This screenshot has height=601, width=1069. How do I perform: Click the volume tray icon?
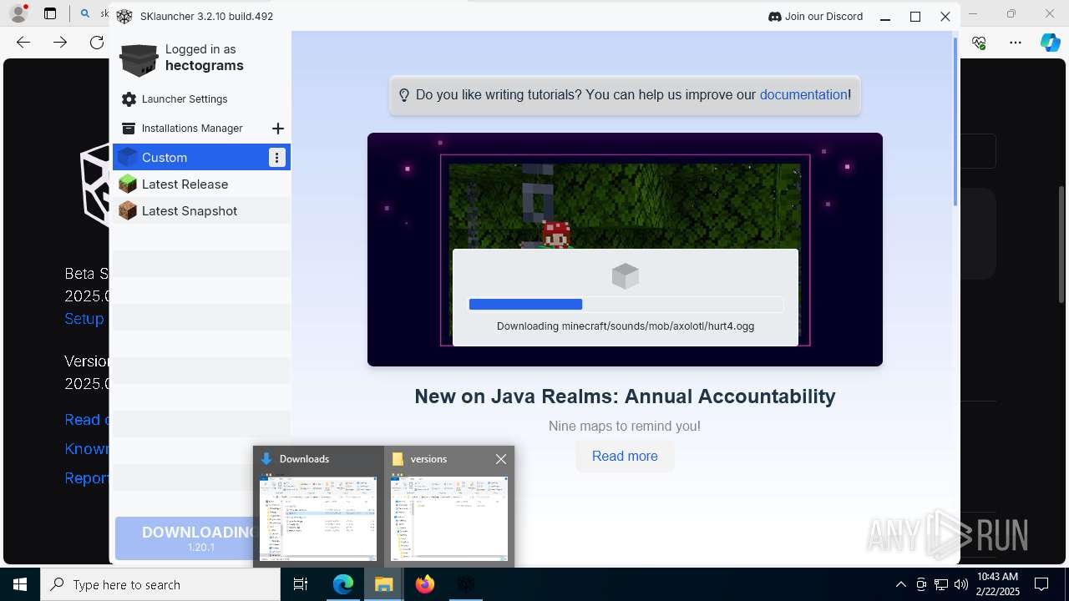[x=961, y=584]
